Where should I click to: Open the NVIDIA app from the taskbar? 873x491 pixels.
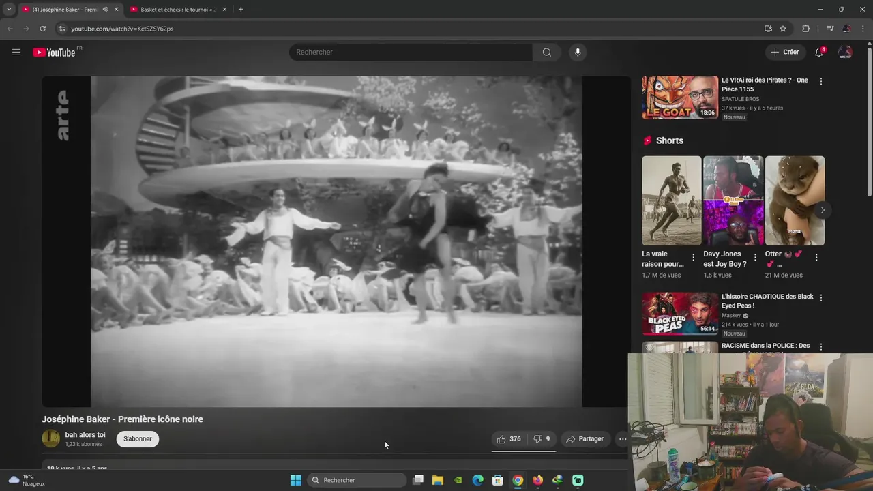[458, 480]
